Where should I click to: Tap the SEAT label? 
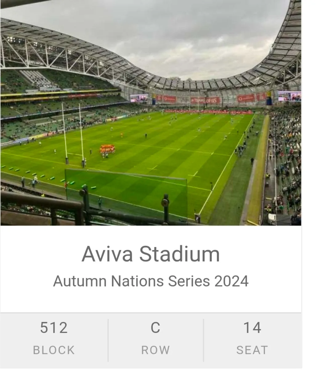click(x=252, y=350)
